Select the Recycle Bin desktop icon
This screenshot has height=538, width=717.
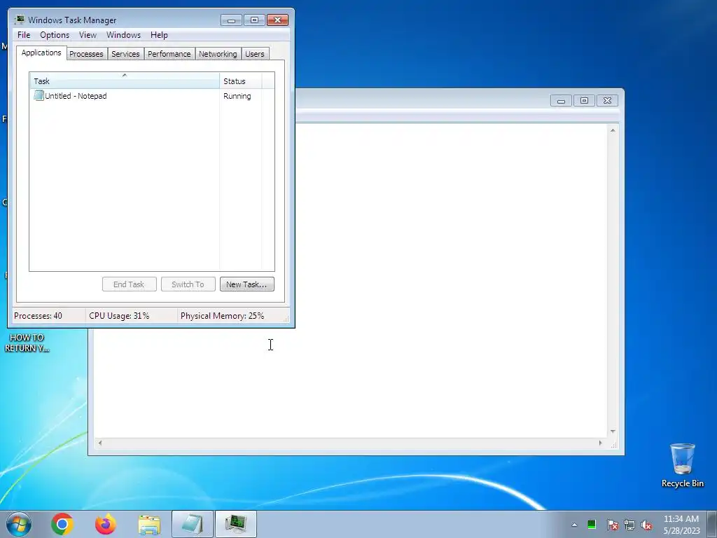click(x=682, y=465)
